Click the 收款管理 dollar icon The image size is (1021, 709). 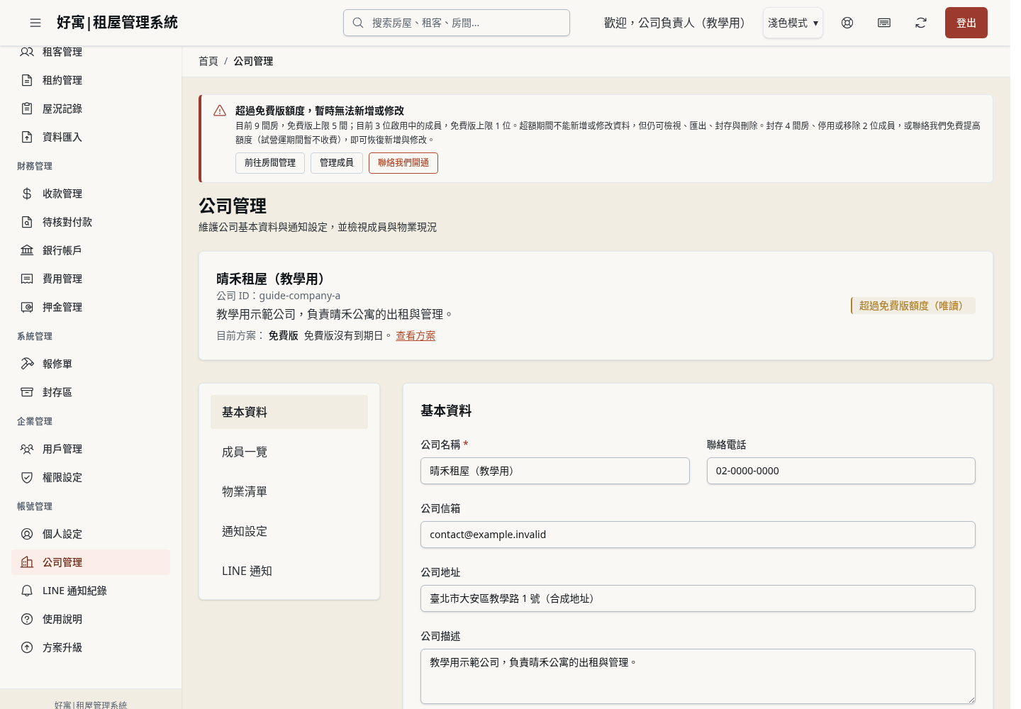(x=27, y=194)
